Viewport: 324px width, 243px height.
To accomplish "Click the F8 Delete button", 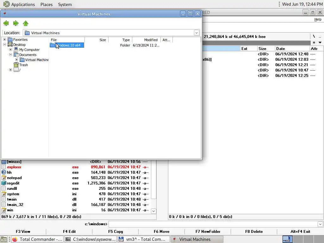I will 254,231.
